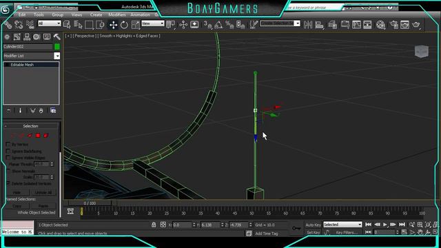Open the Selected key filter dropdown
The height and width of the screenshot is (248, 441).
pos(342,225)
